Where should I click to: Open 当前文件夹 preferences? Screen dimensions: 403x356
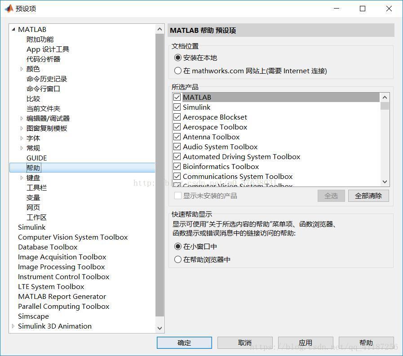(43, 108)
